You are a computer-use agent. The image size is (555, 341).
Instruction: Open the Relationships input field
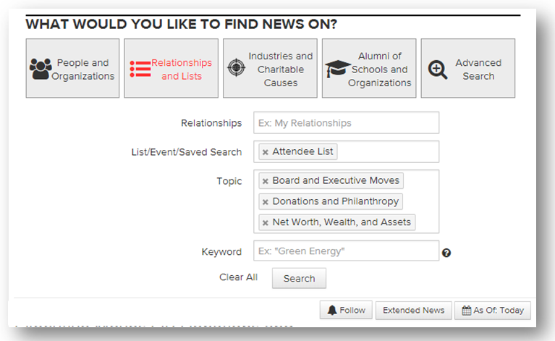[346, 123]
